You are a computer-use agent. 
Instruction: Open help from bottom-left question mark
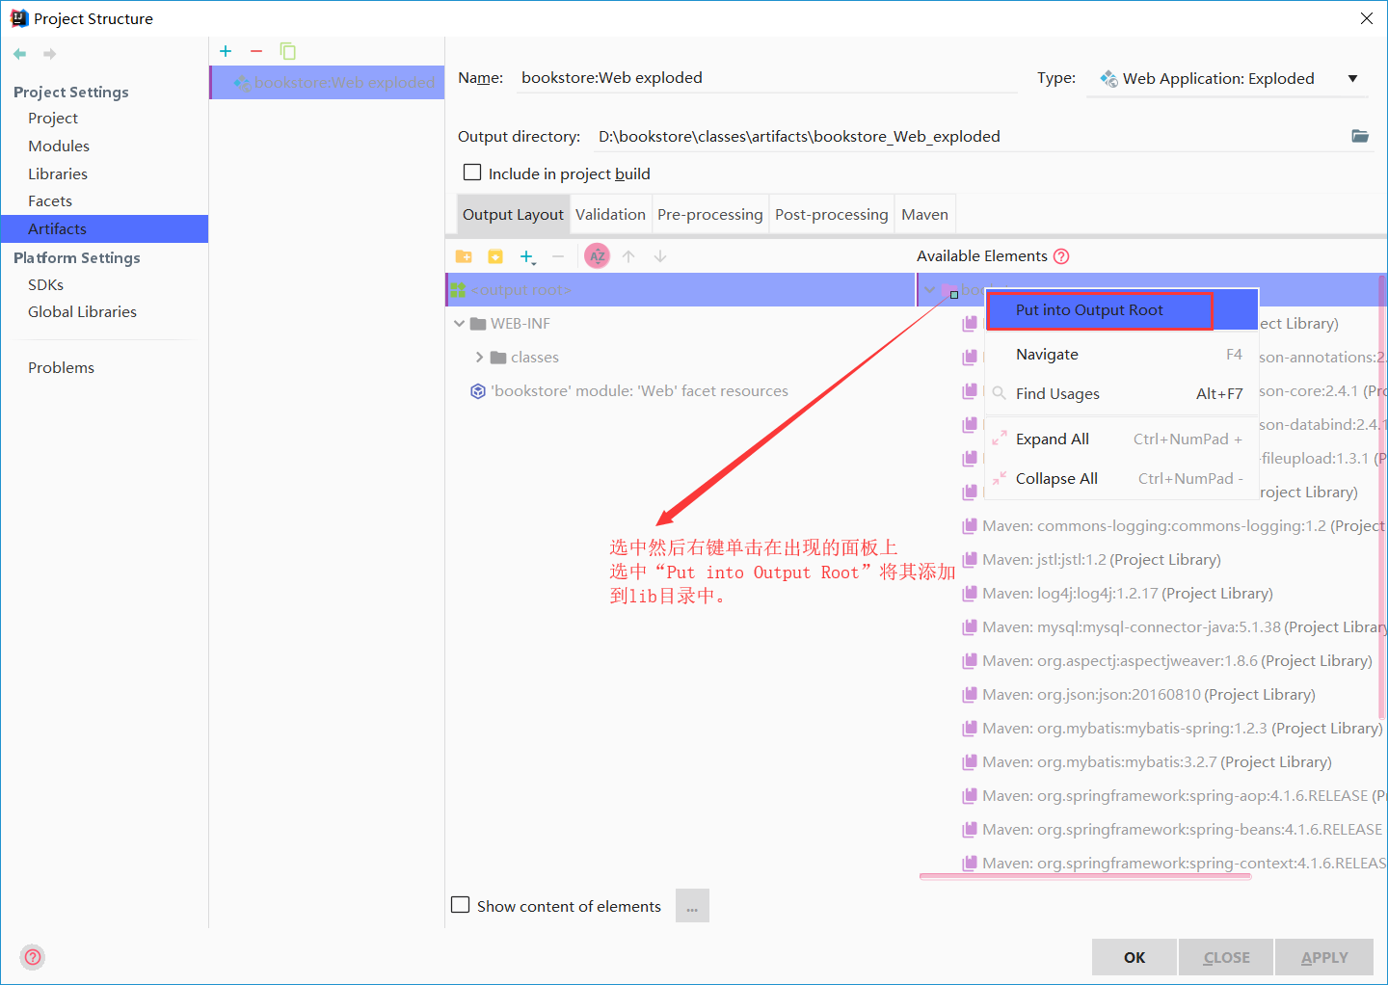click(33, 957)
